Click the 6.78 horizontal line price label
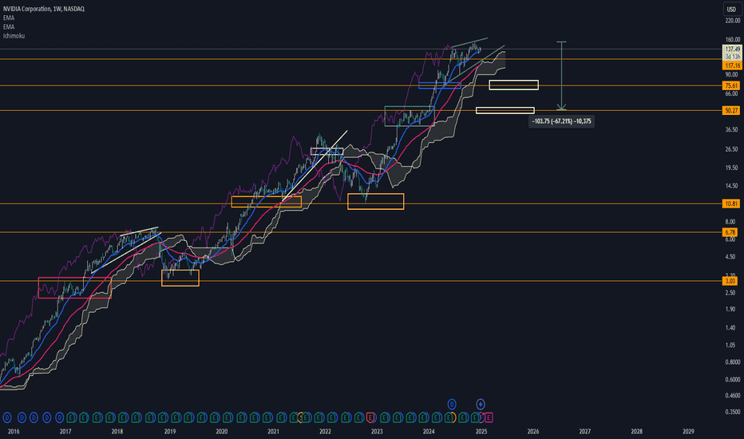This screenshot has width=744, height=439. [730, 232]
